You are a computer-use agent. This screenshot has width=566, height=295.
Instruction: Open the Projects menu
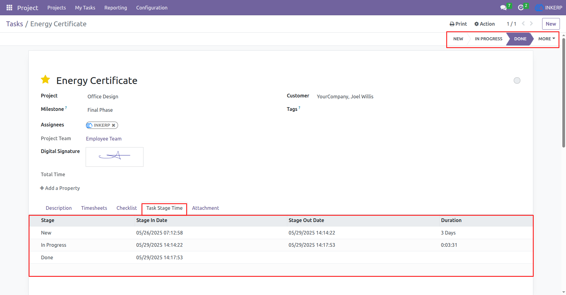(57, 8)
